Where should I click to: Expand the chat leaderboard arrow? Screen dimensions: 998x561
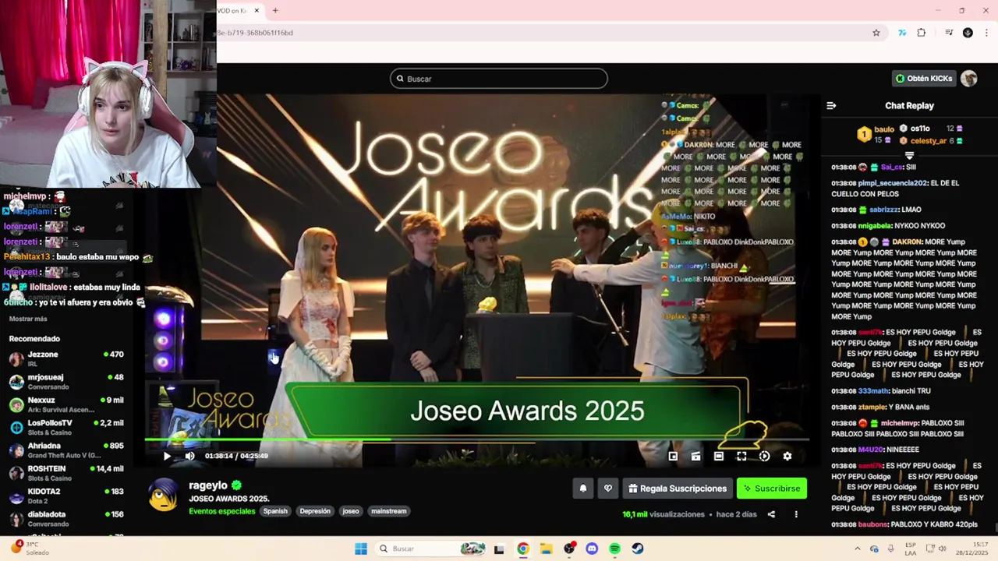pyautogui.click(x=909, y=156)
